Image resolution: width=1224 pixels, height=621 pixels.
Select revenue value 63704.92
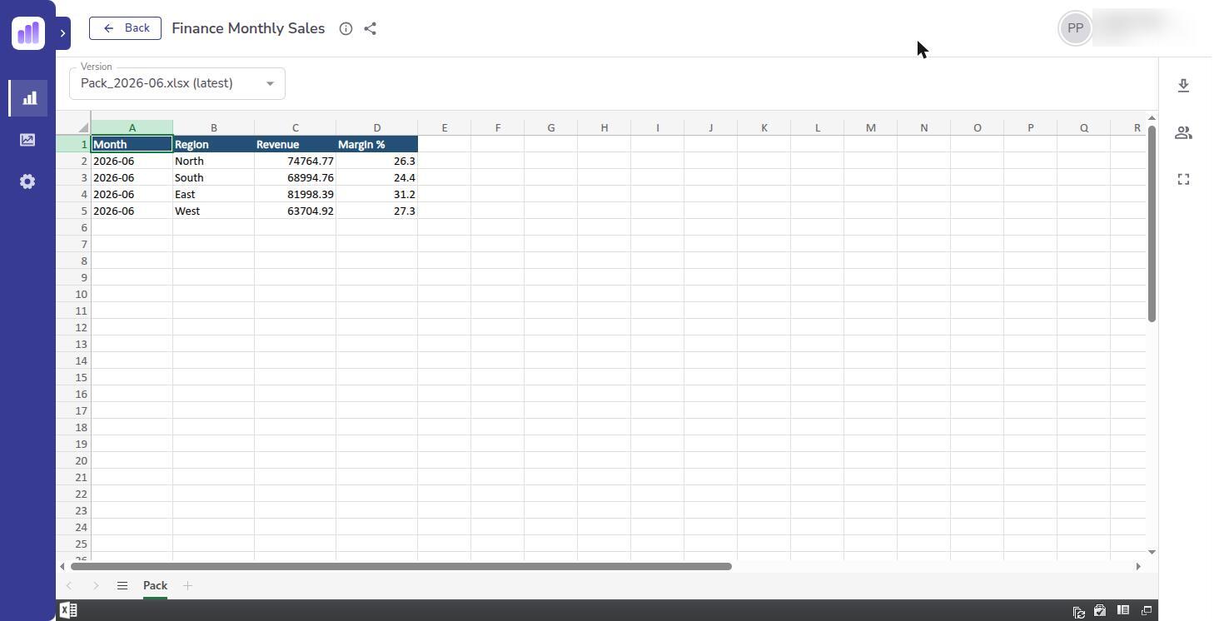click(x=295, y=211)
